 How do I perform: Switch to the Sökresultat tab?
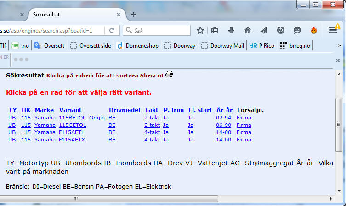[69, 14]
